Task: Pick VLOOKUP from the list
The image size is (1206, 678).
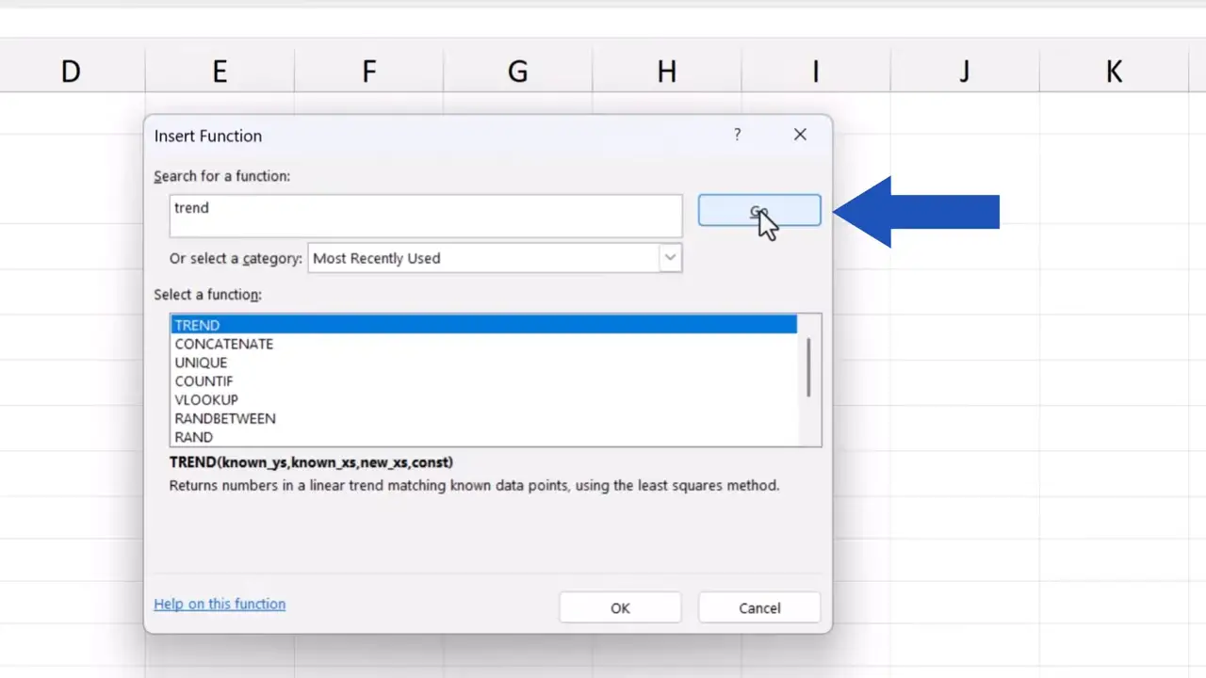Action: [205, 399]
